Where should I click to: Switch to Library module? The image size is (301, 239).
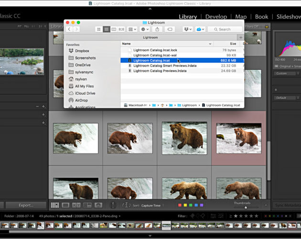188,17
